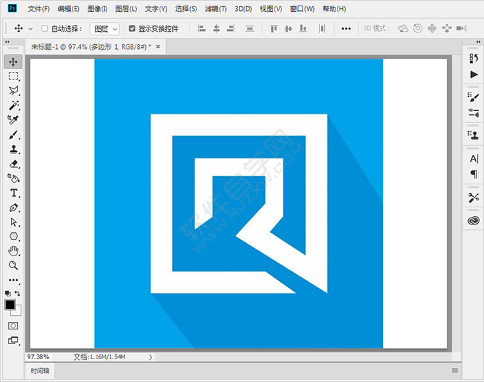Click the more align options button
This screenshot has height=382, width=484.
346,29
